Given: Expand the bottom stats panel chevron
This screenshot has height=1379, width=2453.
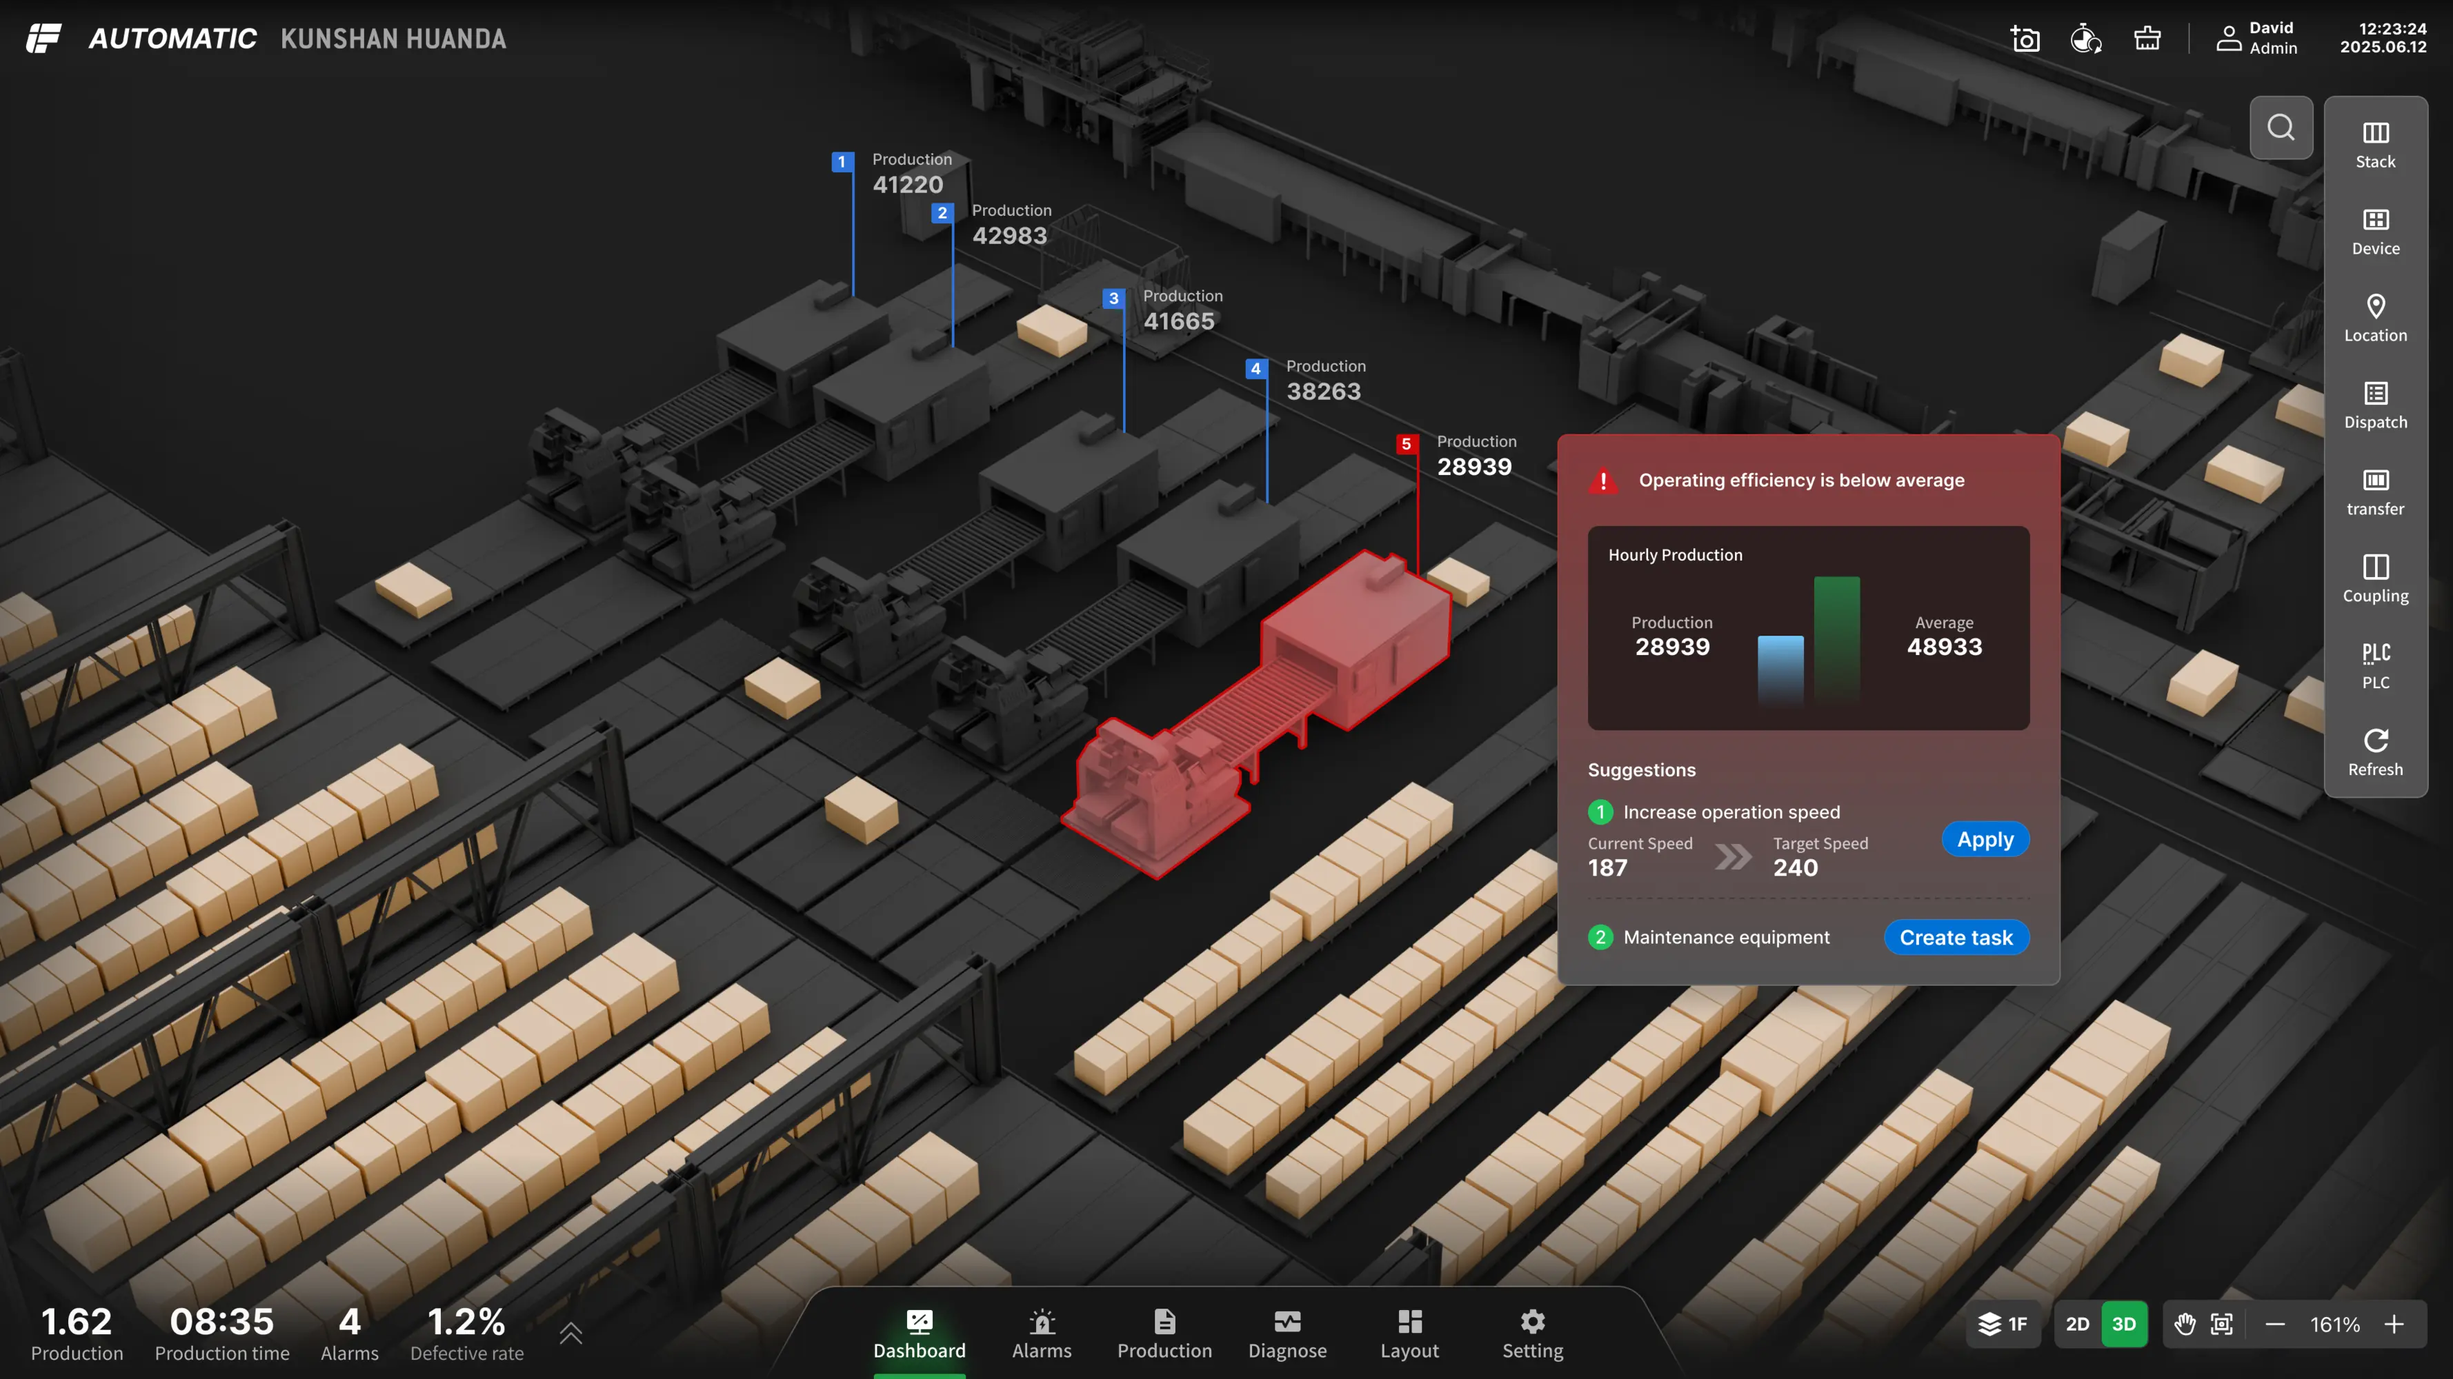Looking at the screenshot, I should click(570, 1332).
